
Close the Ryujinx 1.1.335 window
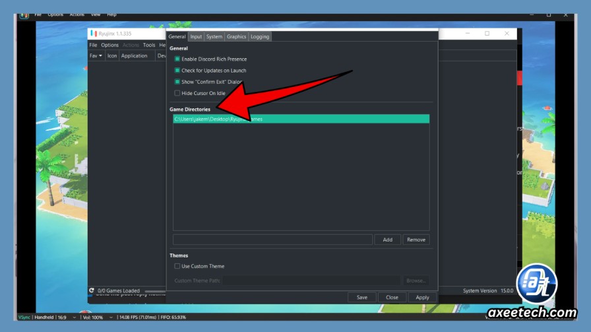pyautogui.click(x=507, y=34)
